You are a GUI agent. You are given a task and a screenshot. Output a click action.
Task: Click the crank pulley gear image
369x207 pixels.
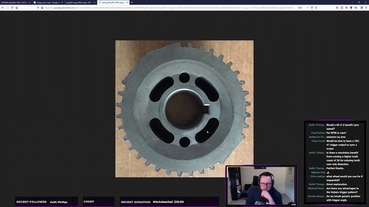184,109
